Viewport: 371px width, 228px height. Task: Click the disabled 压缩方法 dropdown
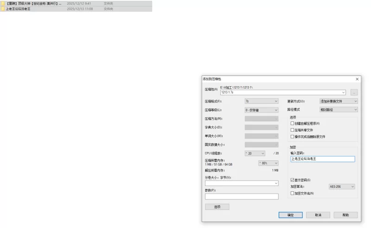click(x=262, y=119)
